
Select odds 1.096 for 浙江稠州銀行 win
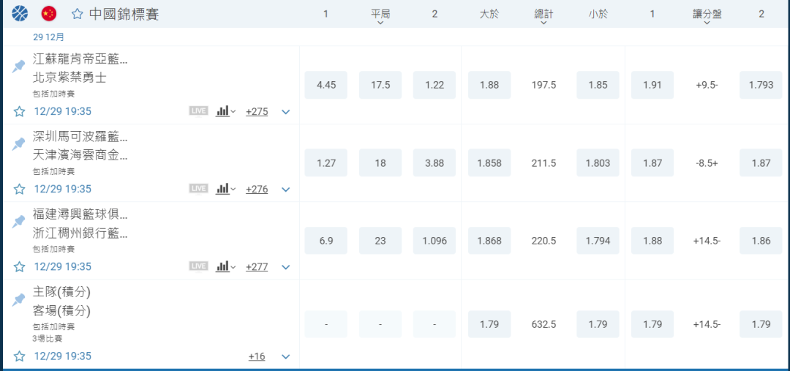click(434, 241)
